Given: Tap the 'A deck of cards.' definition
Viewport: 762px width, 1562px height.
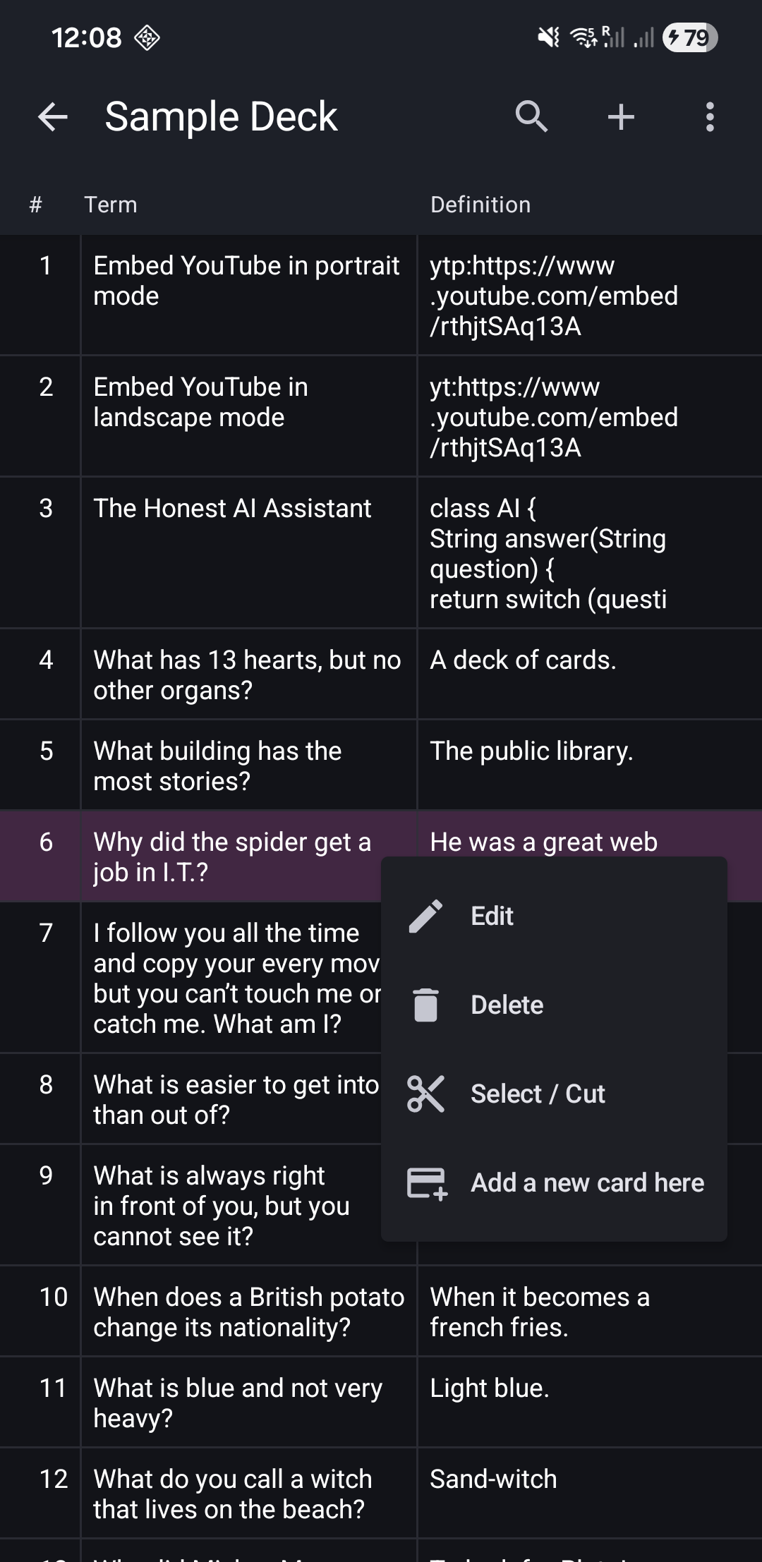Looking at the screenshot, I should point(523,660).
